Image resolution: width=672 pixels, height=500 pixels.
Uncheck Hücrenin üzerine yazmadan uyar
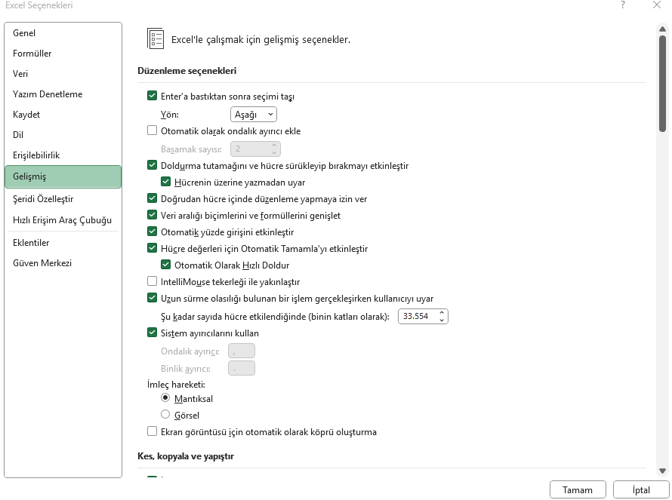coord(166,182)
